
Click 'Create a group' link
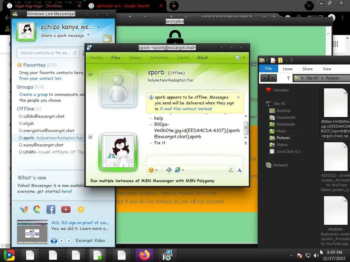33,94
